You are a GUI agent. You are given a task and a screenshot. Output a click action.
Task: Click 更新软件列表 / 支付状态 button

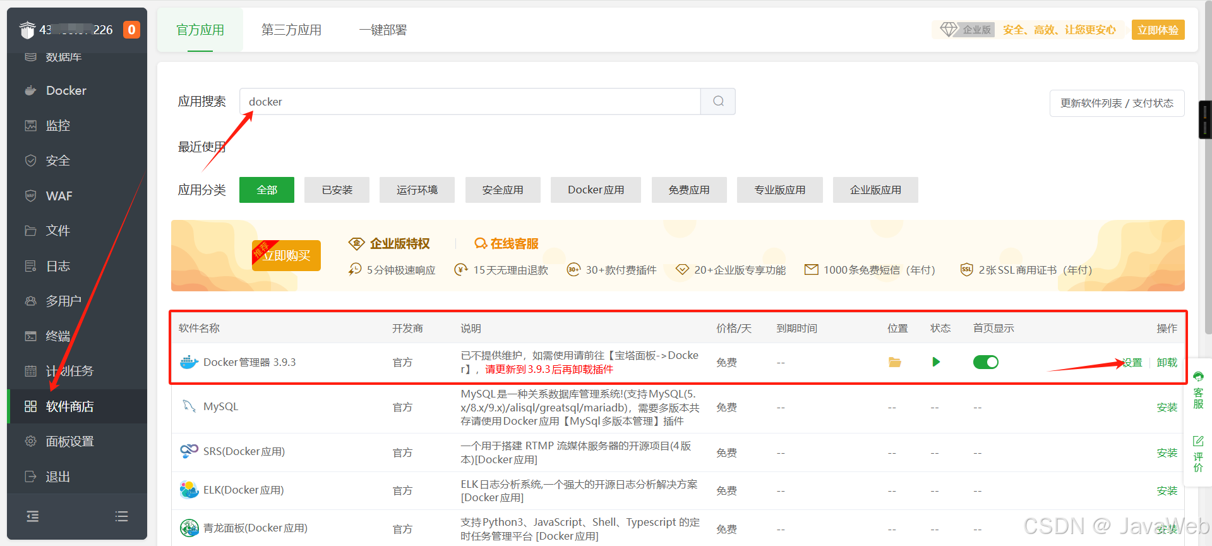(x=1117, y=103)
